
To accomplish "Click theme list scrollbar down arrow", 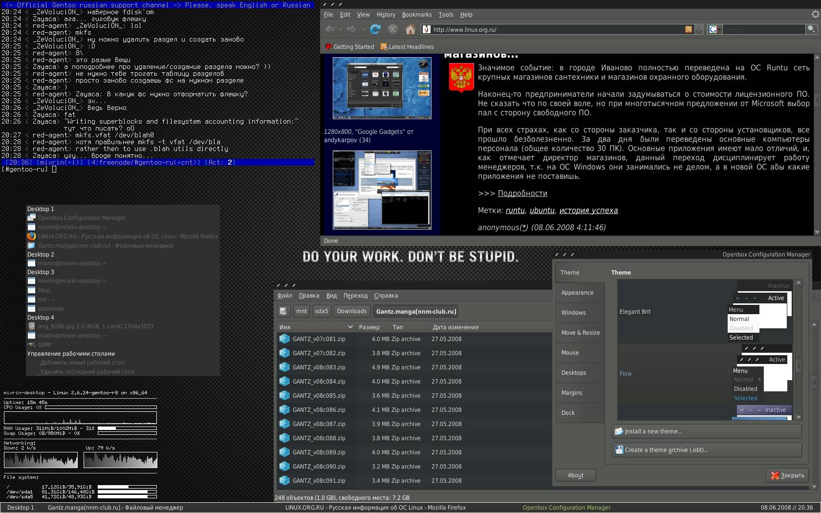I will point(799,417).
